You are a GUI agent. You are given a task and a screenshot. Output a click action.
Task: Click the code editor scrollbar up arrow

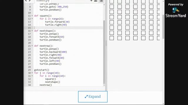pos(104,5)
